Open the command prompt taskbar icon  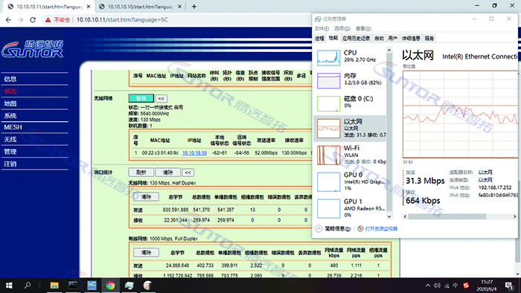pos(73,286)
